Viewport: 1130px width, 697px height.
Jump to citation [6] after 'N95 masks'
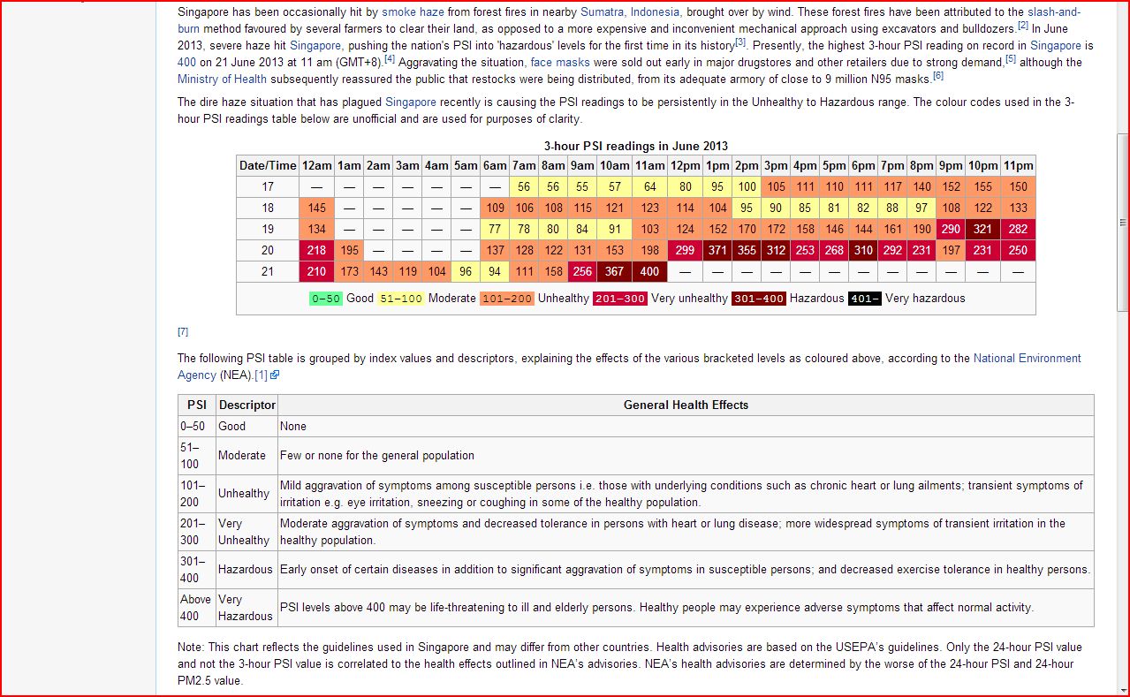click(938, 76)
